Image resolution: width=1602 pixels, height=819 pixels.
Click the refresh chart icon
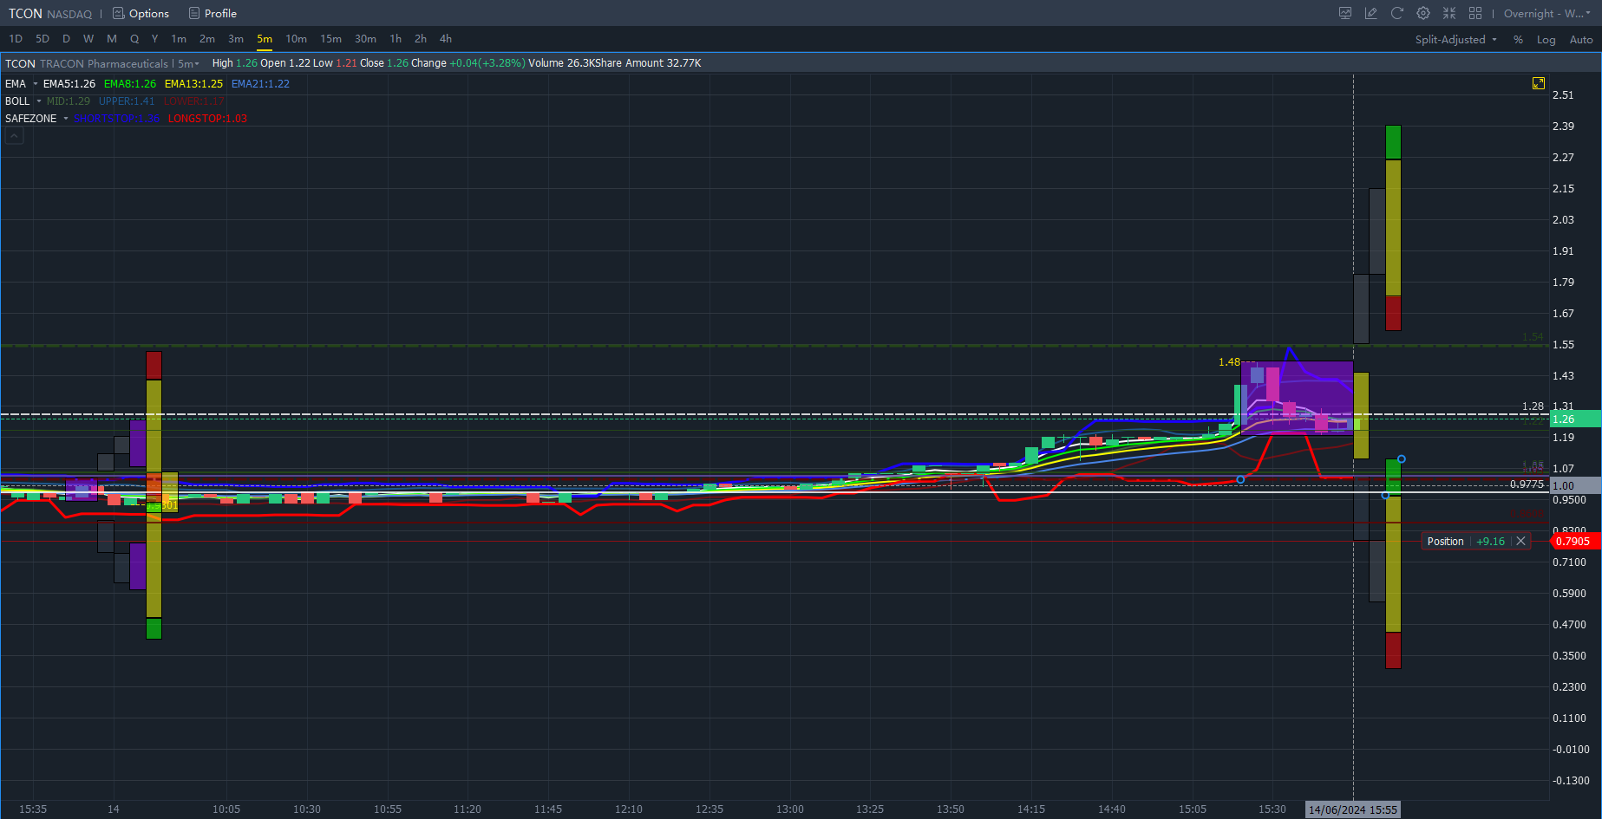[1397, 13]
